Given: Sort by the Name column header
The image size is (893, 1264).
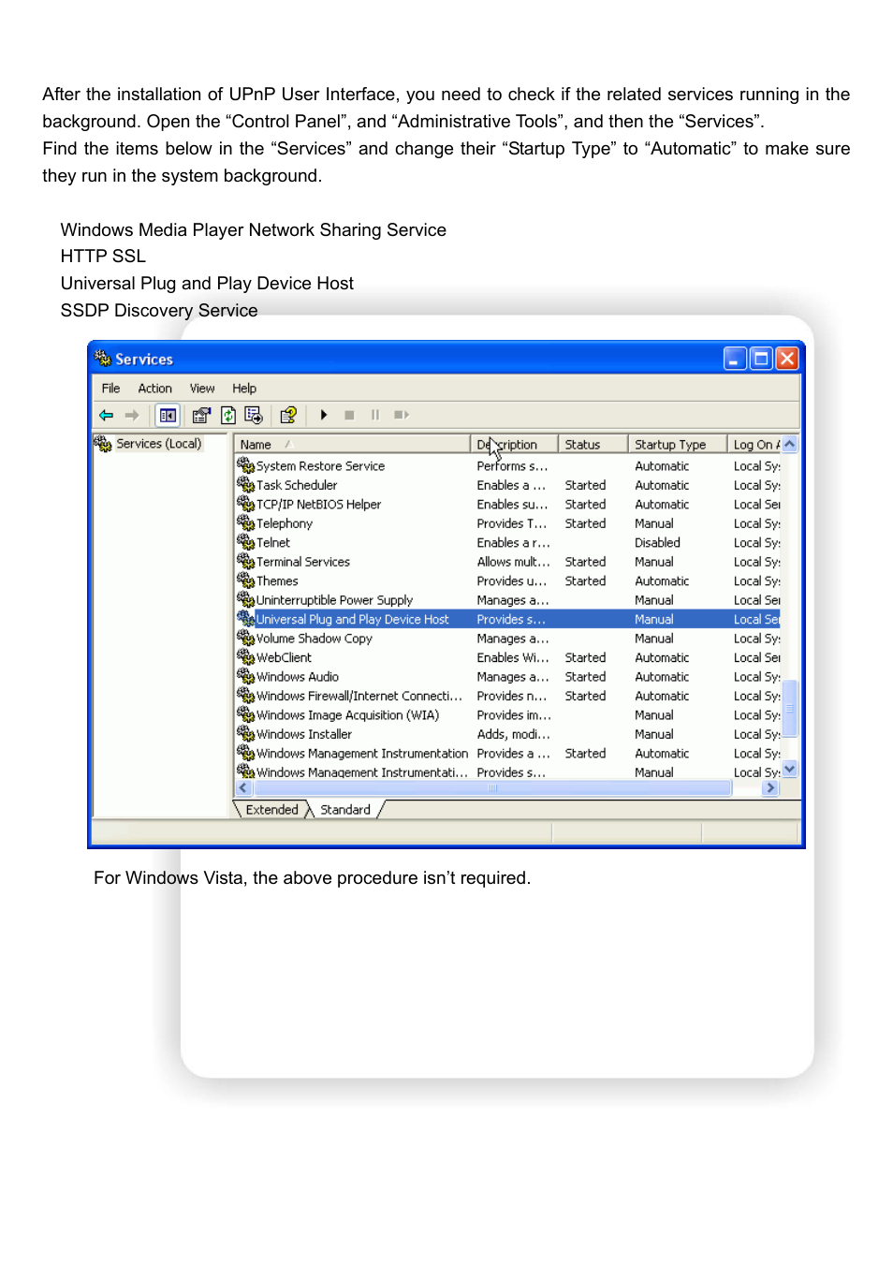Looking at the screenshot, I should tap(352, 445).
